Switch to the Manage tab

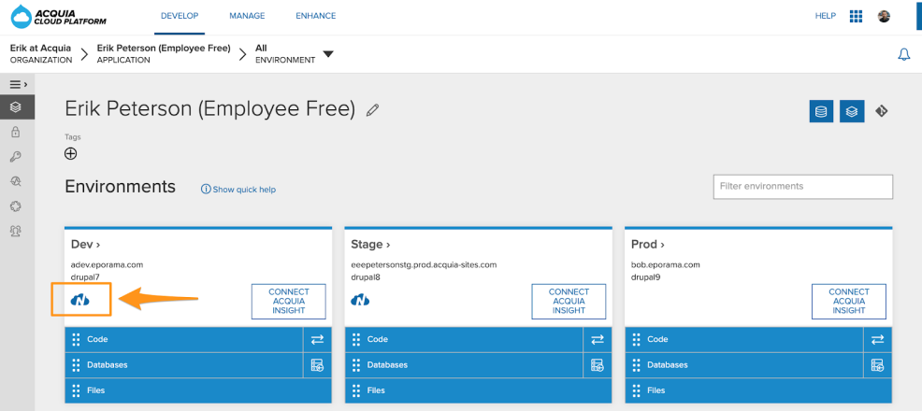[247, 16]
